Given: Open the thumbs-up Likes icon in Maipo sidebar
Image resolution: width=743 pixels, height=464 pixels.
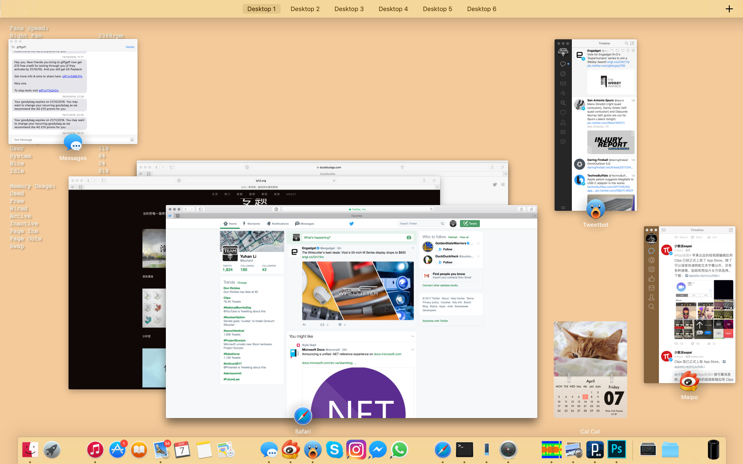Looking at the screenshot, I should (x=651, y=278).
